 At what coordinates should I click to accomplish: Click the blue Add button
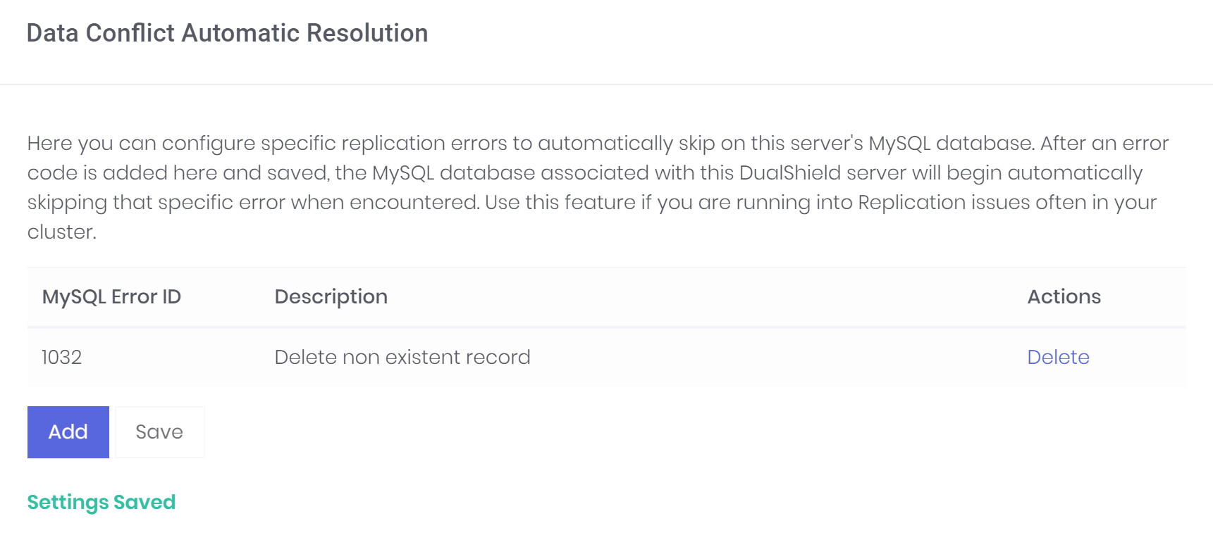click(68, 432)
